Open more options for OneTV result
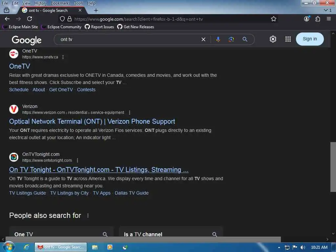The height and width of the screenshot is (252, 336). coord(63,57)
